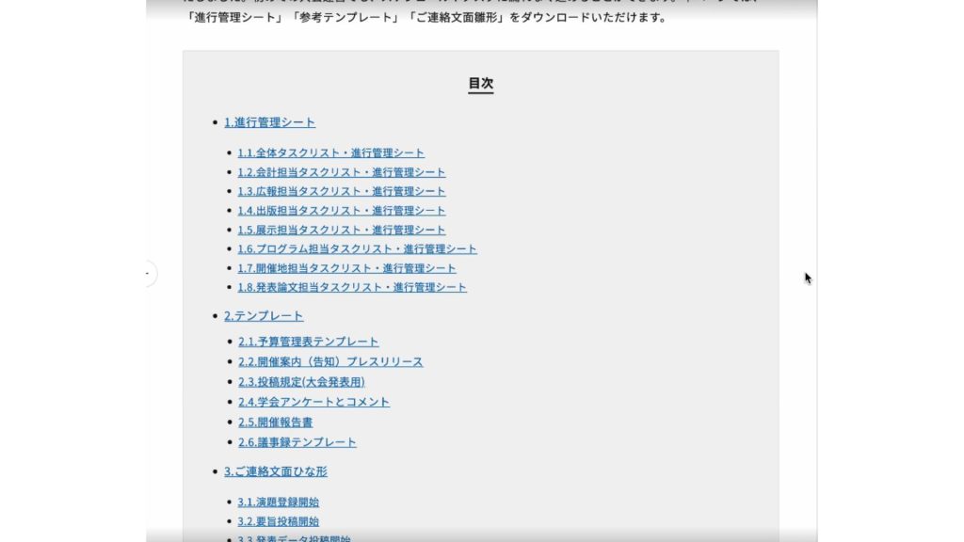Jump to the 2.テンプレート section
Viewport: 964px width, 542px height.
pos(264,316)
